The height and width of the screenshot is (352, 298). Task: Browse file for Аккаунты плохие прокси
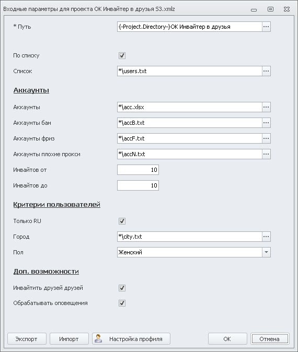[266, 154]
